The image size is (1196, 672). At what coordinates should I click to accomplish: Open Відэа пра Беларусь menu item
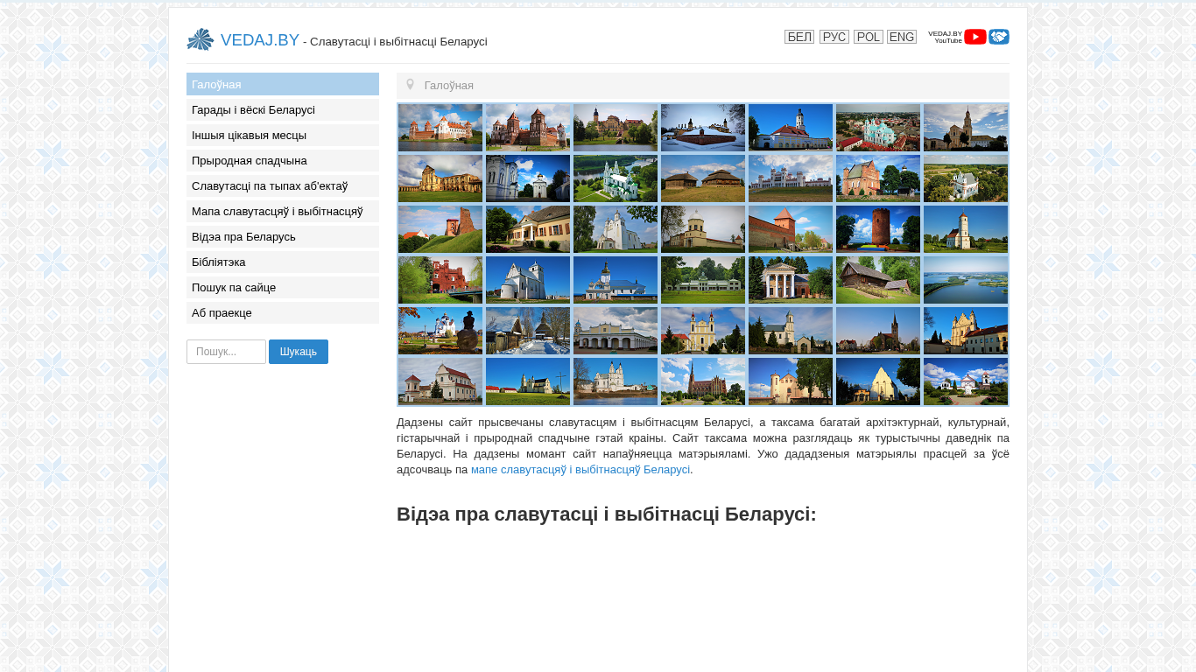coord(283,236)
